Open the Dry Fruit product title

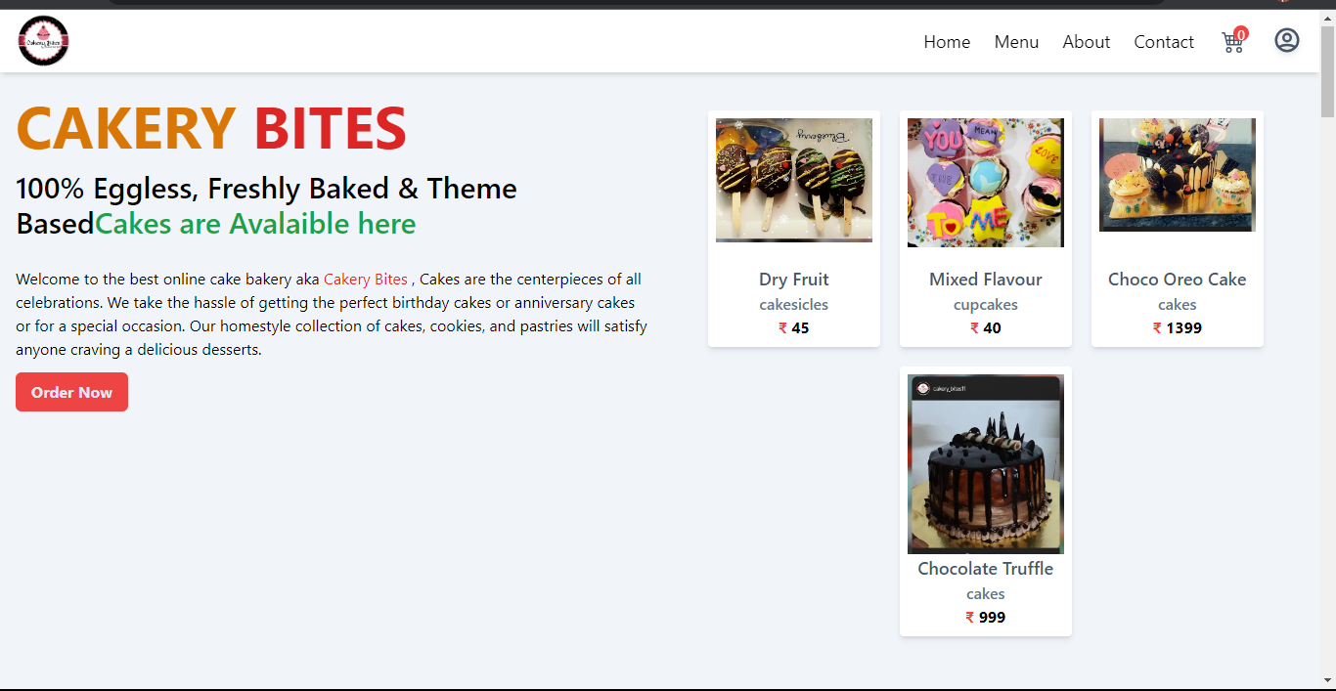click(x=793, y=280)
